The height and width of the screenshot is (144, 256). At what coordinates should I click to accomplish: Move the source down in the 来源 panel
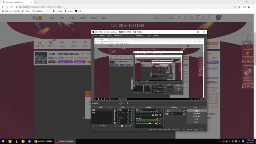pos(130,126)
